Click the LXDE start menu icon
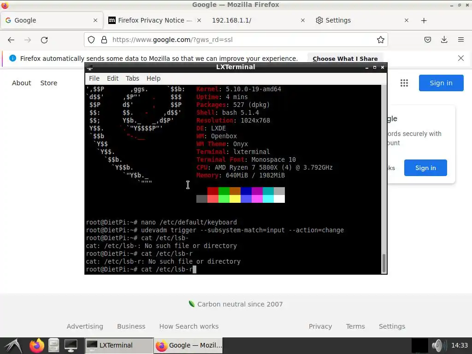The width and height of the screenshot is (472, 354). (x=13, y=345)
